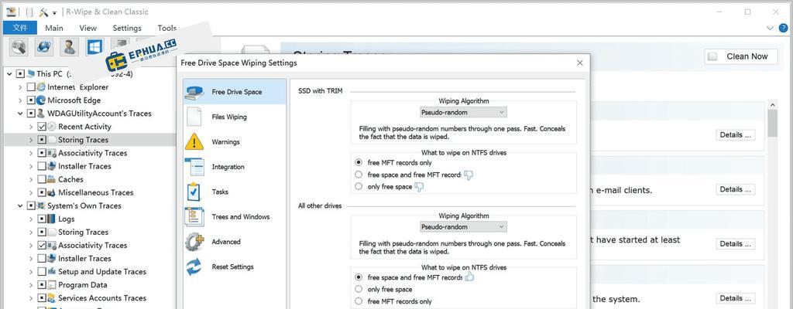Click the Clean Now button
This screenshot has width=793, height=309.
click(x=740, y=56)
